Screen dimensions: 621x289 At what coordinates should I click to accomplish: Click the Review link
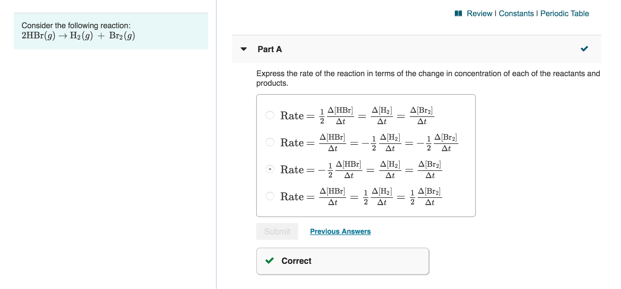click(x=480, y=13)
